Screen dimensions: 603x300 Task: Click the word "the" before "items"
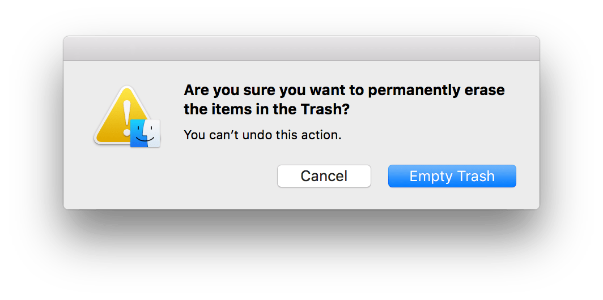(195, 110)
